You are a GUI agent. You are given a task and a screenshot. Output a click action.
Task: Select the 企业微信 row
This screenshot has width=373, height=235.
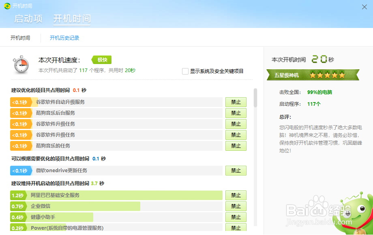pos(116,206)
